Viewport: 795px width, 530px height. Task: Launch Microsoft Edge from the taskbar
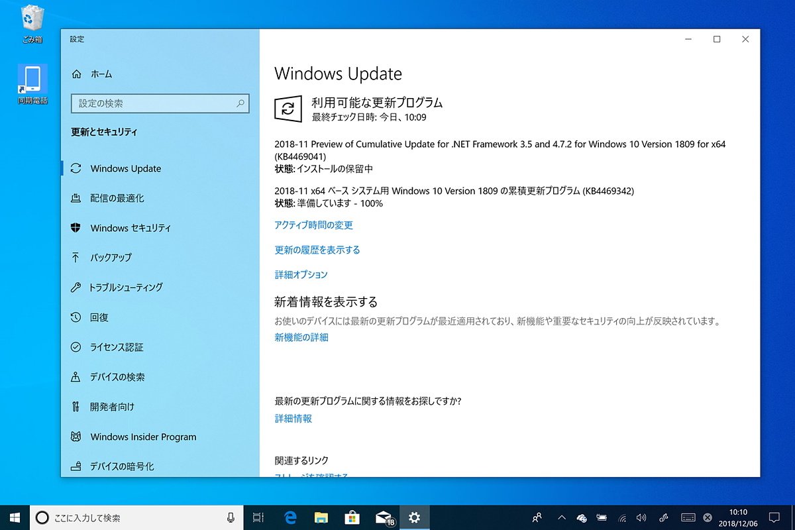click(290, 517)
